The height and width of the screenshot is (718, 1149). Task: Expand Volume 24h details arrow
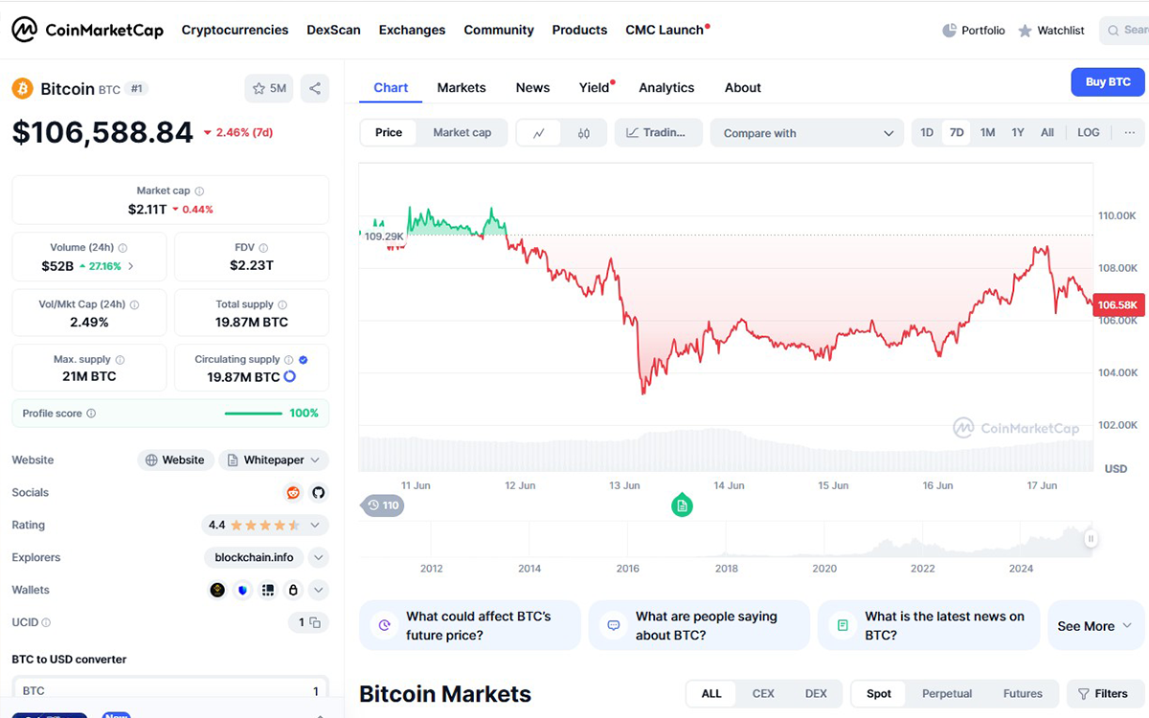coord(131,266)
